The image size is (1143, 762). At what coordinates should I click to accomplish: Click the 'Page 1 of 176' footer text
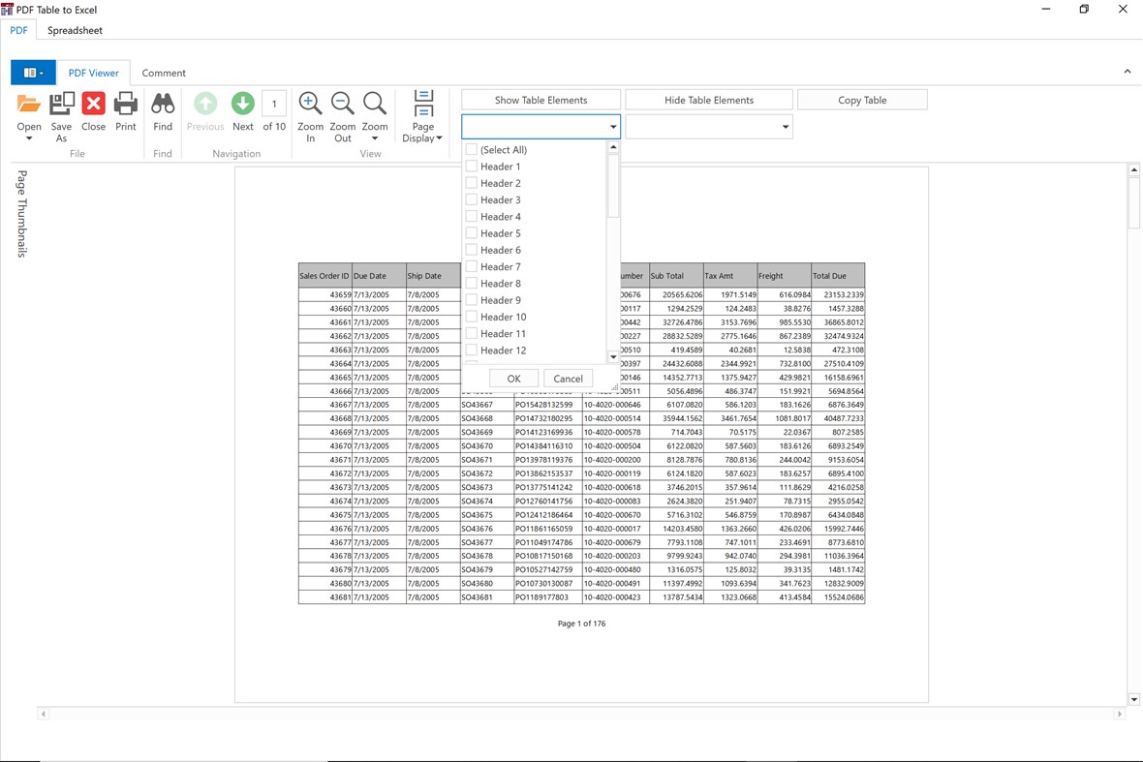[x=582, y=624]
